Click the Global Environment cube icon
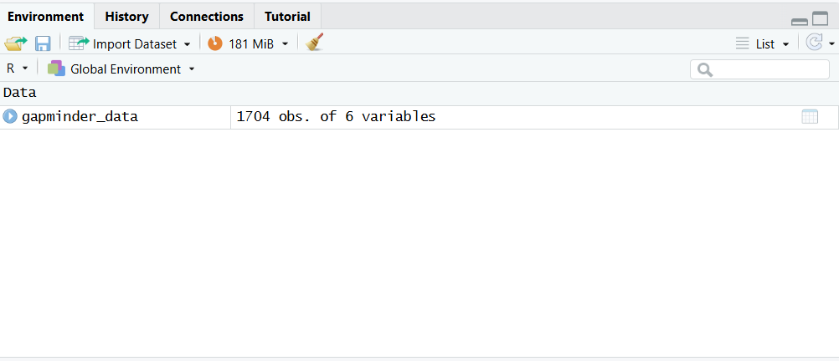The height and width of the screenshot is (361, 839). 56,69
